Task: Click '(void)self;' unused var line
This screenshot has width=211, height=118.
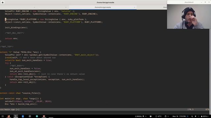Action: click(30, 58)
